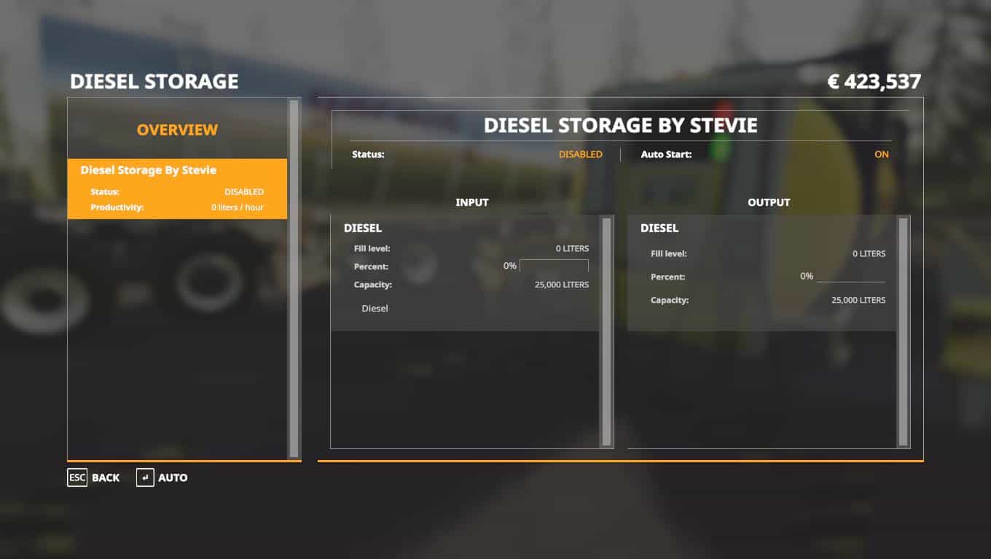Click the BACK button label
Image resolution: width=991 pixels, height=559 pixels.
(106, 477)
